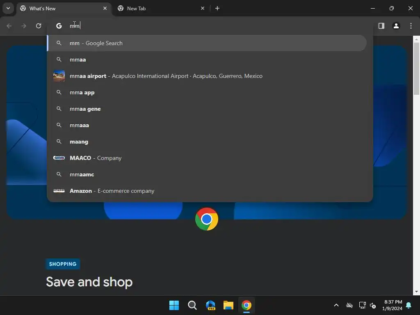Switch to the New Tab tab
420x315 pixels.
pos(161,9)
